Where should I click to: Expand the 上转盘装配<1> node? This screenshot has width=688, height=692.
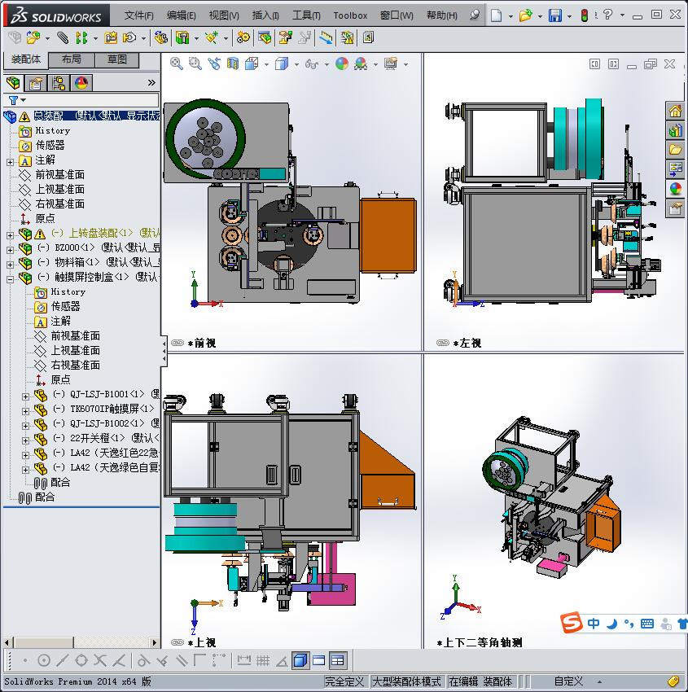click(10, 235)
